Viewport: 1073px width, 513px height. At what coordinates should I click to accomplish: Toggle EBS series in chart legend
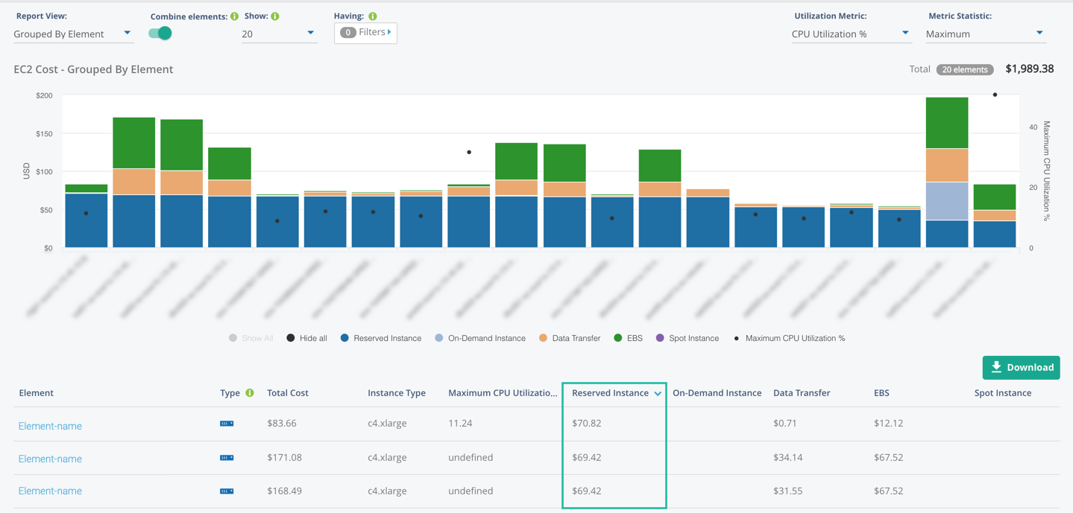point(627,338)
